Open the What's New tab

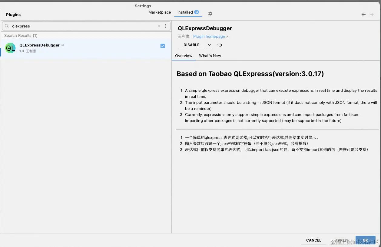pyautogui.click(x=210, y=56)
